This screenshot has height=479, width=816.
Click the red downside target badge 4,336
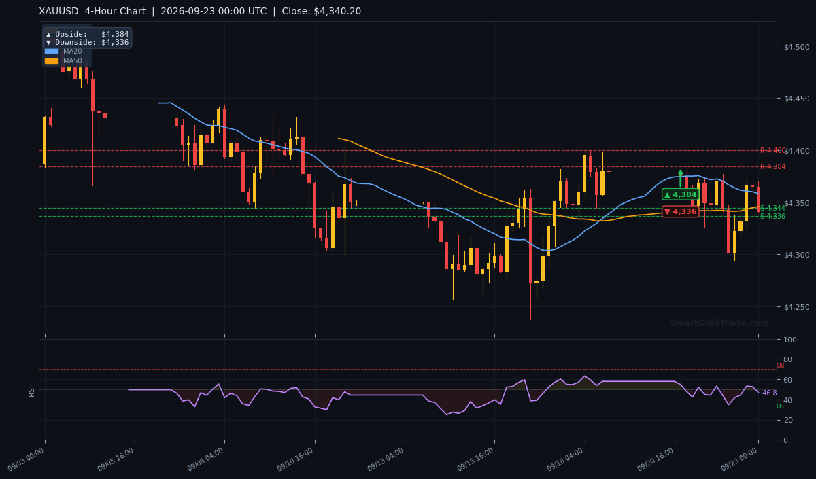[681, 211]
